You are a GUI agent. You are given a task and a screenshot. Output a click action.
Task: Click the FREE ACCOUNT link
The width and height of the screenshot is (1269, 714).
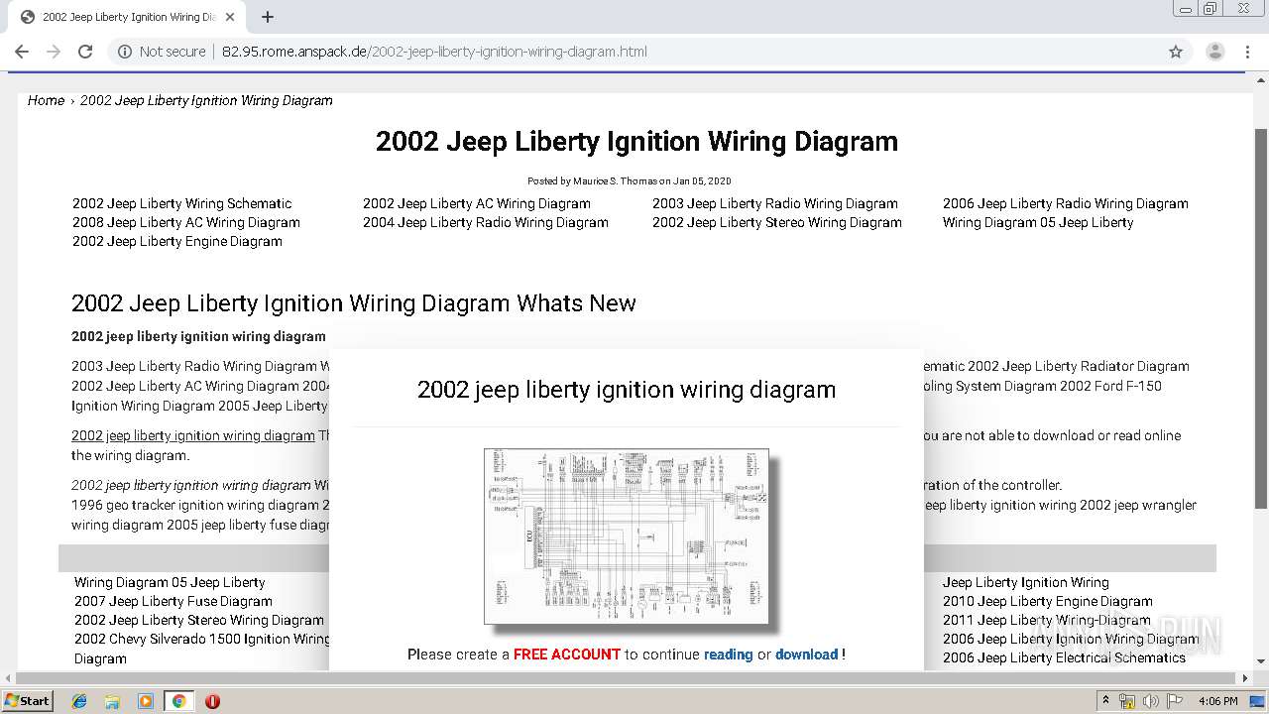pos(567,654)
